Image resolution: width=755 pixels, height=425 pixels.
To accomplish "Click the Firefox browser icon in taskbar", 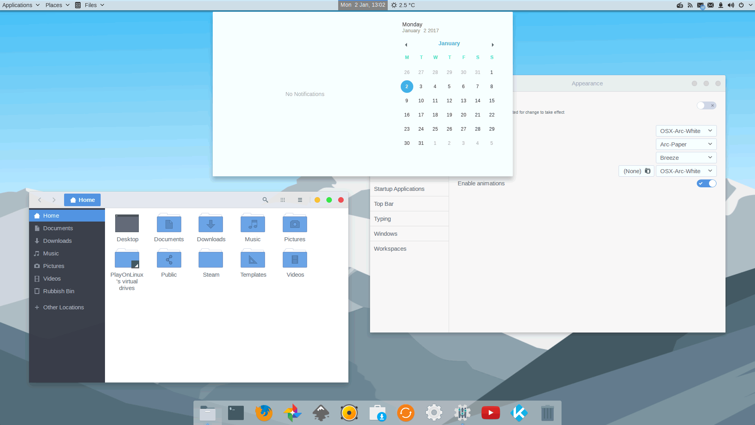I will tap(264, 412).
